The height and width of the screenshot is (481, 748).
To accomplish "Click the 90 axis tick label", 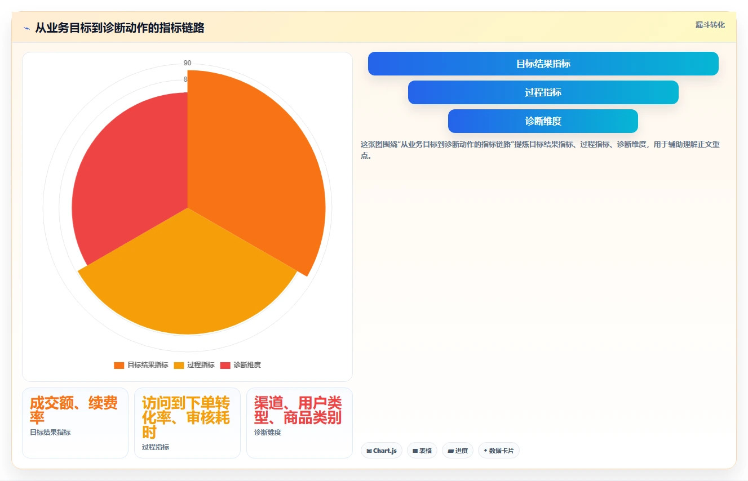I will [x=187, y=63].
